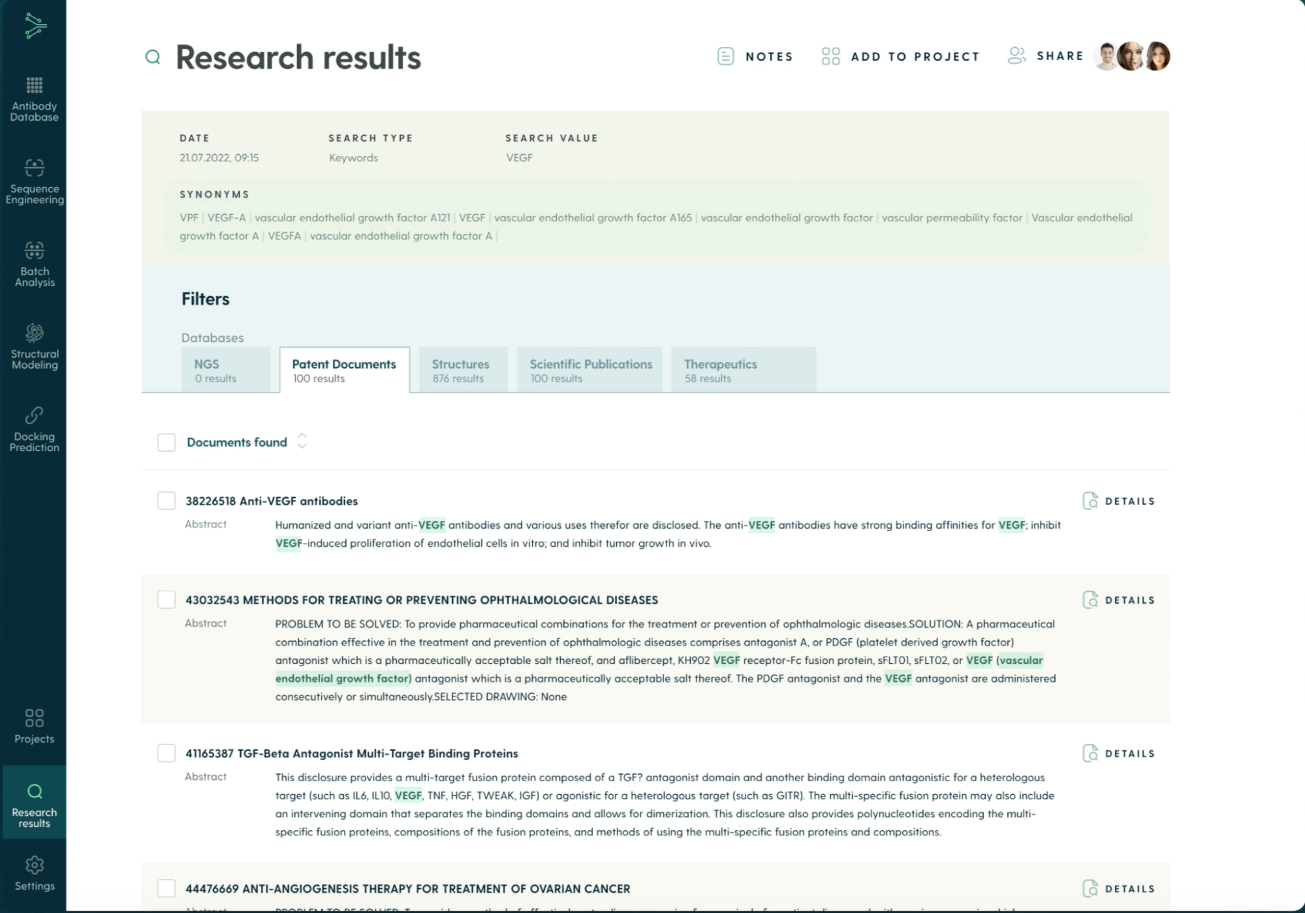The height and width of the screenshot is (913, 1305).
Task: Open the Therapeutics results tab
Action: pyautogui.click(x=742, y=370)
